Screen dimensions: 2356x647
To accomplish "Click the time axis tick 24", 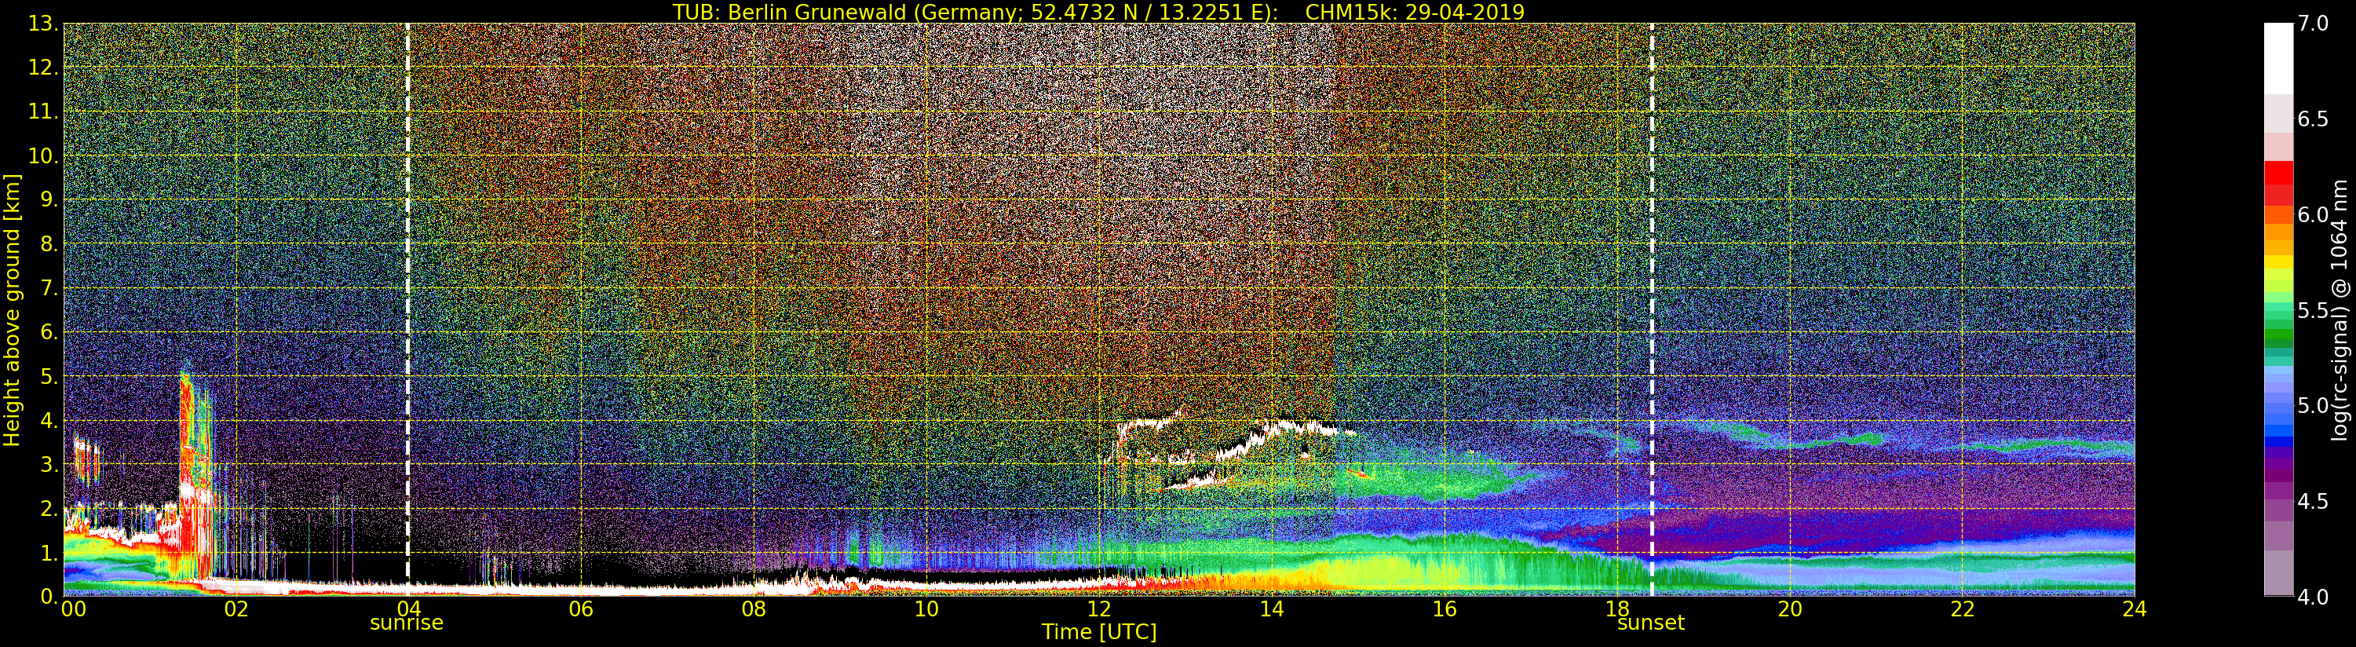I will coord(2135,609).
